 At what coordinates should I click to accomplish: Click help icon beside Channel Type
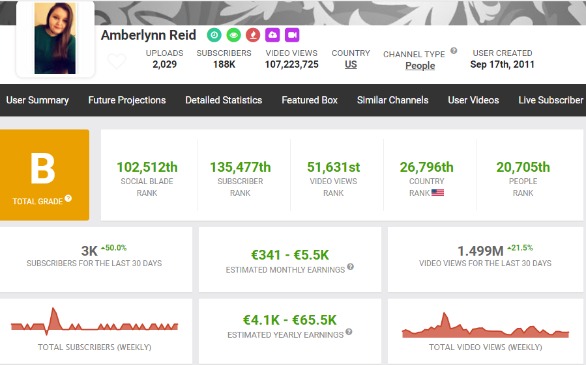(454, 51)
